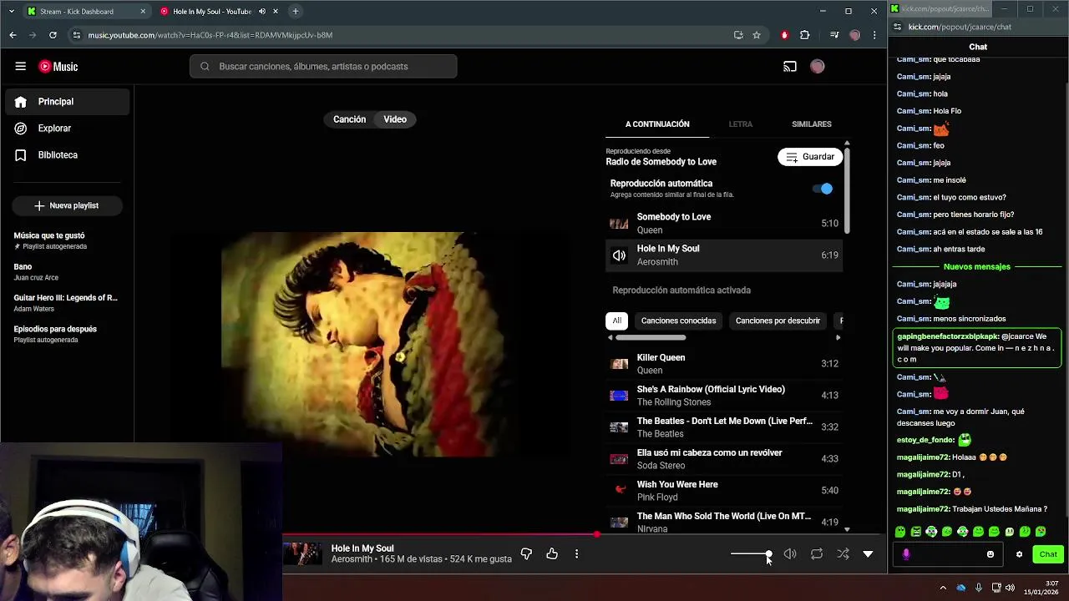
Task: Open the tab search dropdown arrow
Action: click(x=11, y=11)
